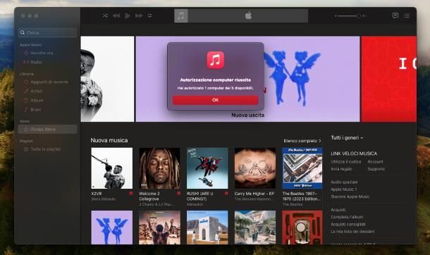430x255 pixels.
Task: Open the purple fairies album in second row
Action: tap(112, 228)
